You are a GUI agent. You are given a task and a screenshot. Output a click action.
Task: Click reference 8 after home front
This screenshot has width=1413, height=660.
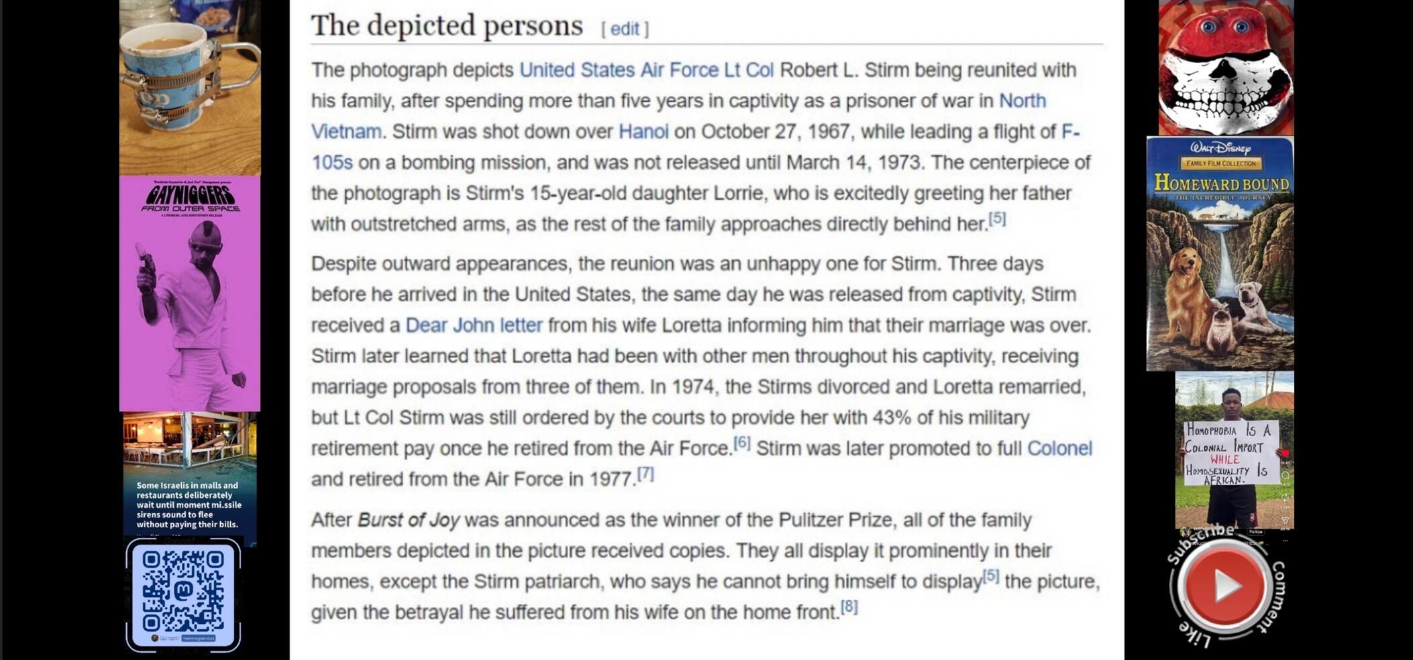point(849,606)
